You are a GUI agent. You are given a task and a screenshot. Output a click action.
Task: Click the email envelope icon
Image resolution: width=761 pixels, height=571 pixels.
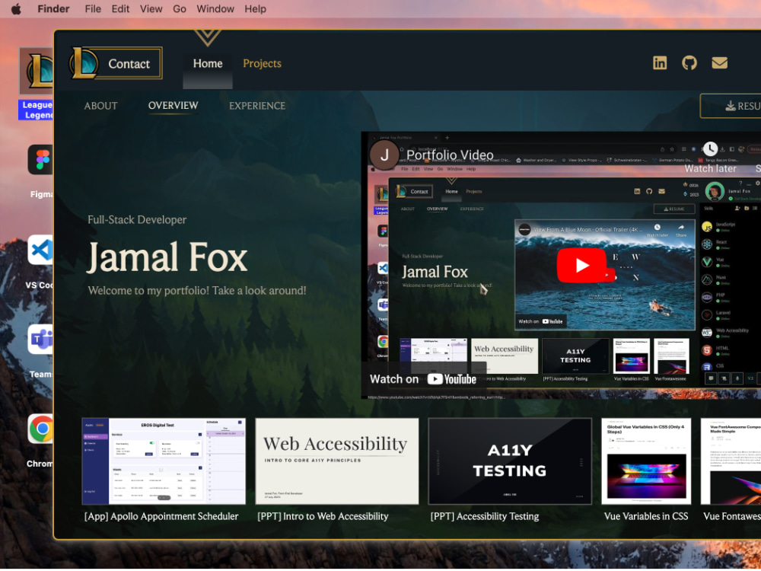(719, 63)
